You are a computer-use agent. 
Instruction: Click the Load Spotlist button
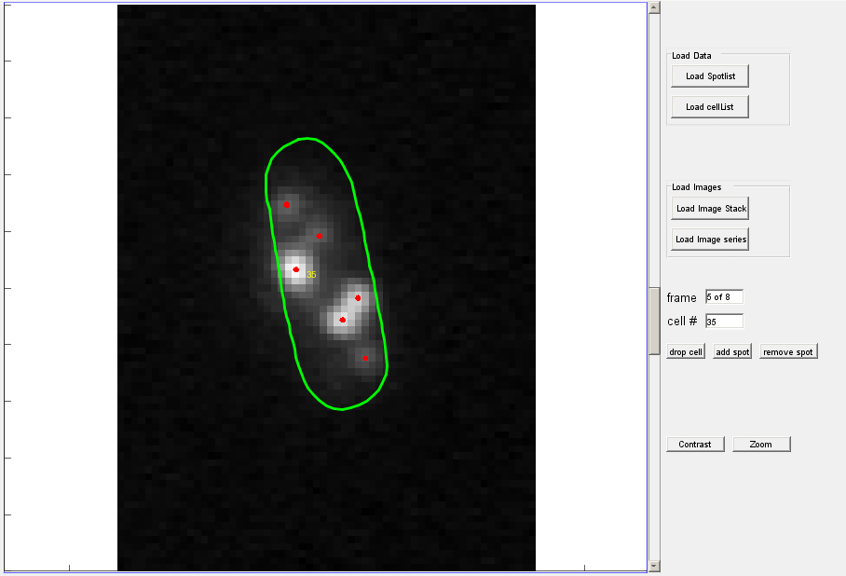click(710, 76)
